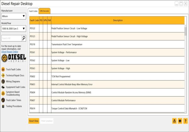Click in the Search All input field
This screenshot has width=189, height=132.
pos(12,38)
